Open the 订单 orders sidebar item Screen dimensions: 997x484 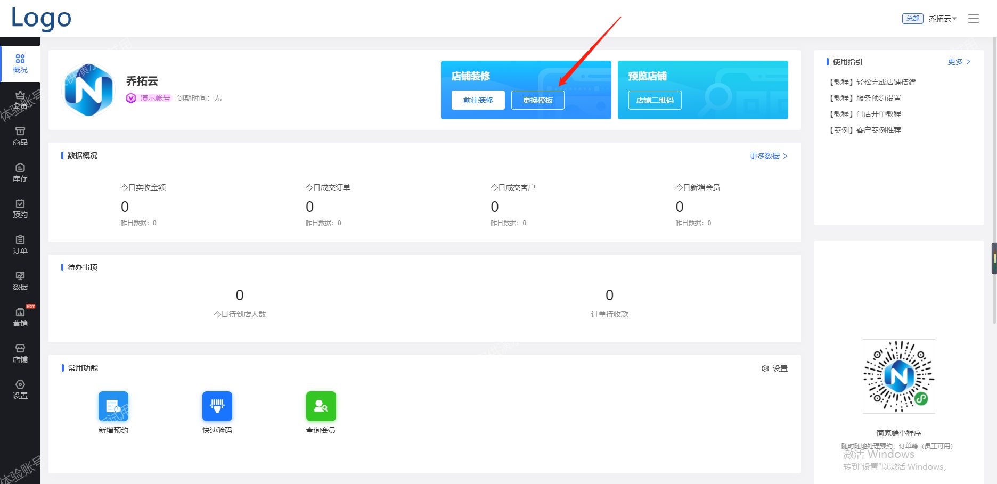pyautogui.click(x=20, y=245)
